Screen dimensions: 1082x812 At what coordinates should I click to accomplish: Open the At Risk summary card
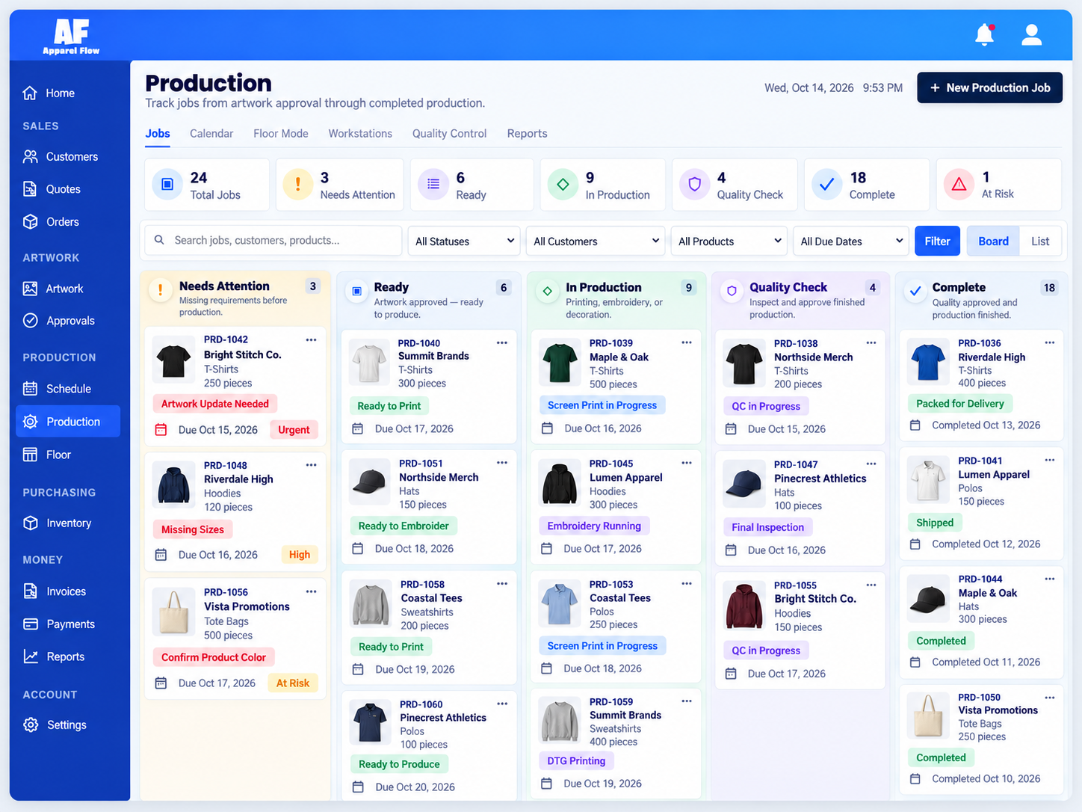(998, 185)
